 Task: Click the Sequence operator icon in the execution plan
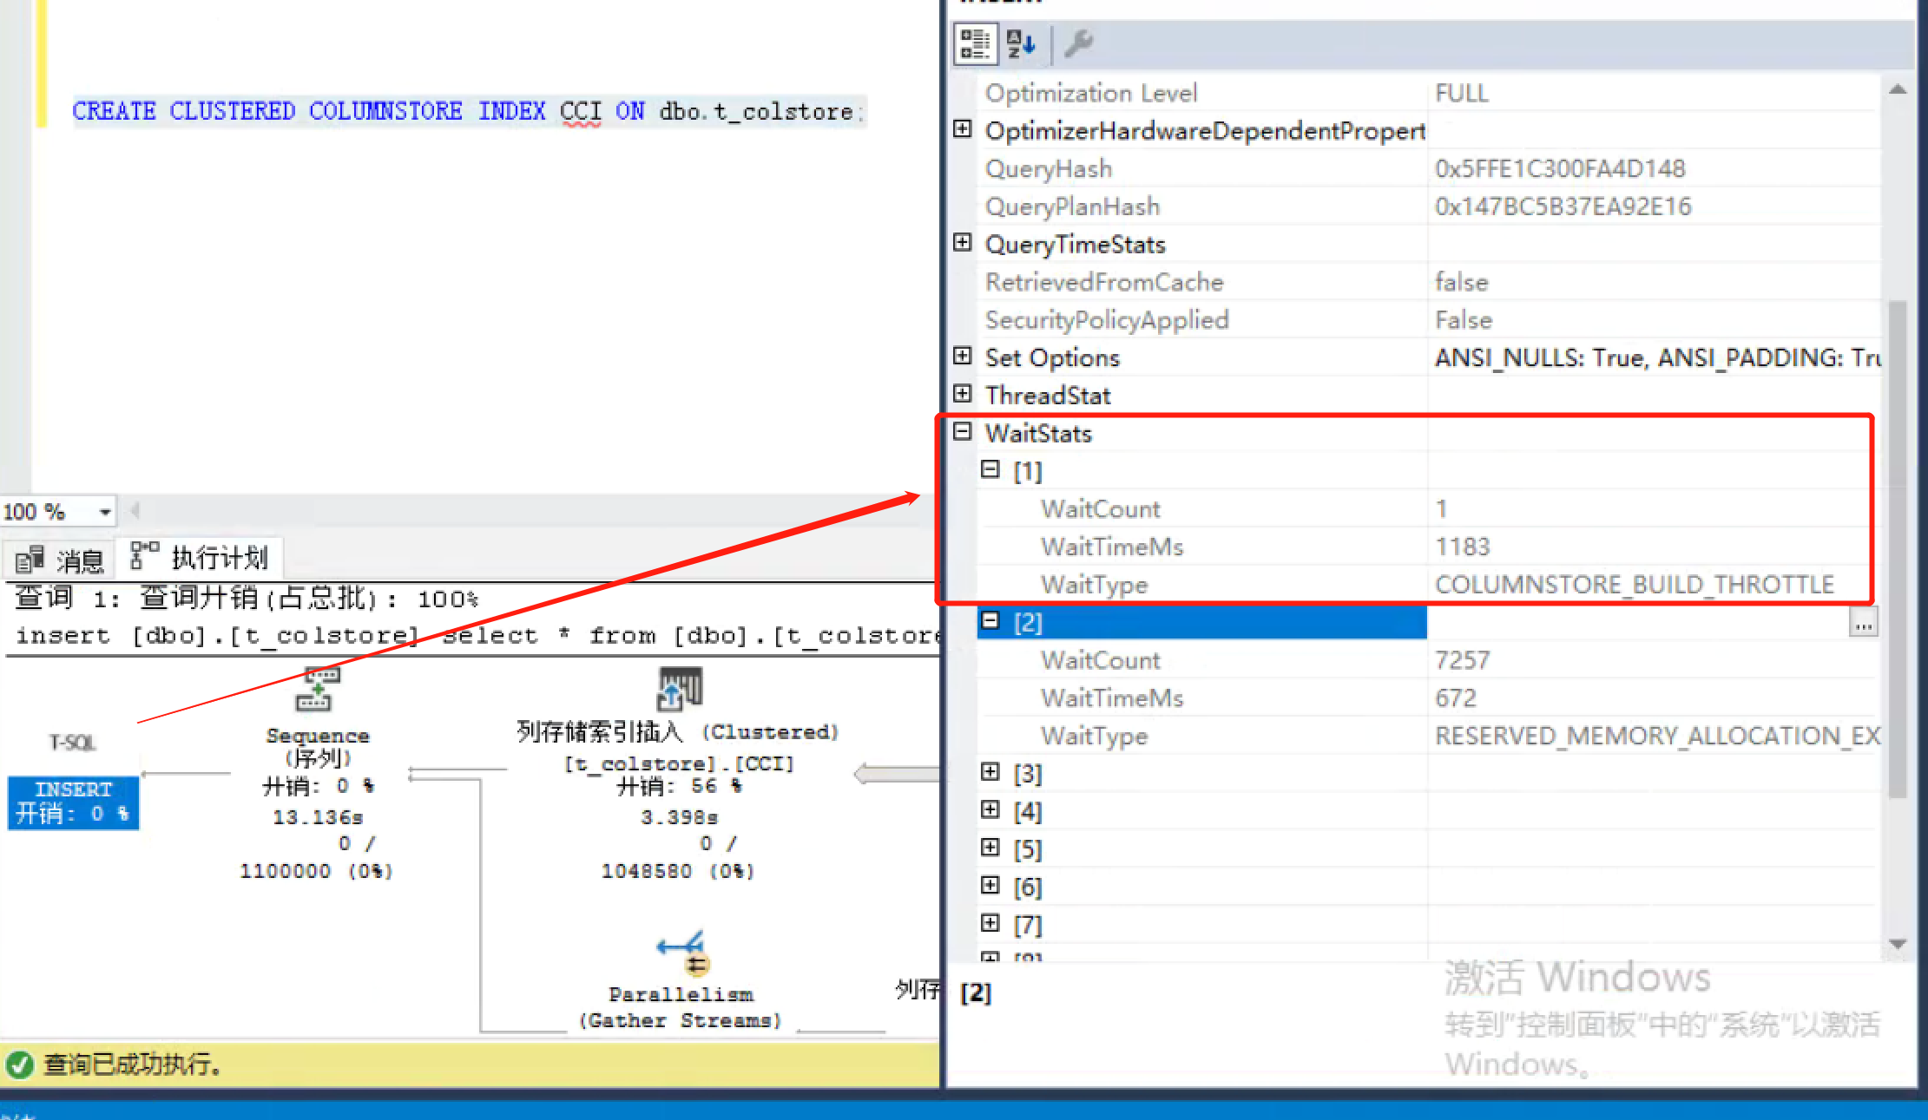coord(317,688)
